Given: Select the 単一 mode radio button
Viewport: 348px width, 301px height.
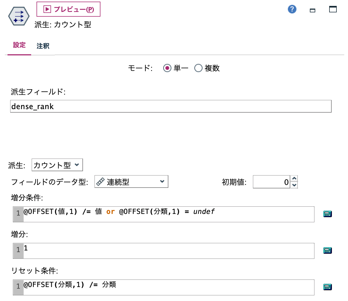Looking at the screenshot, I should (167, 68).
